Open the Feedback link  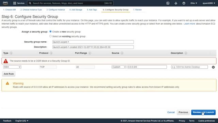[x=7, y=121]
